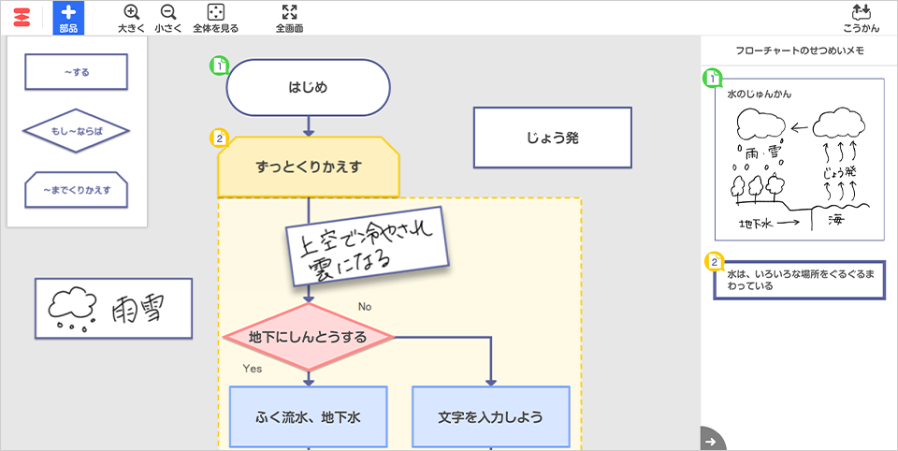898x451 pixels.
Task: Select the もし～ならば diamond part
Action: (x=77, y=131)
